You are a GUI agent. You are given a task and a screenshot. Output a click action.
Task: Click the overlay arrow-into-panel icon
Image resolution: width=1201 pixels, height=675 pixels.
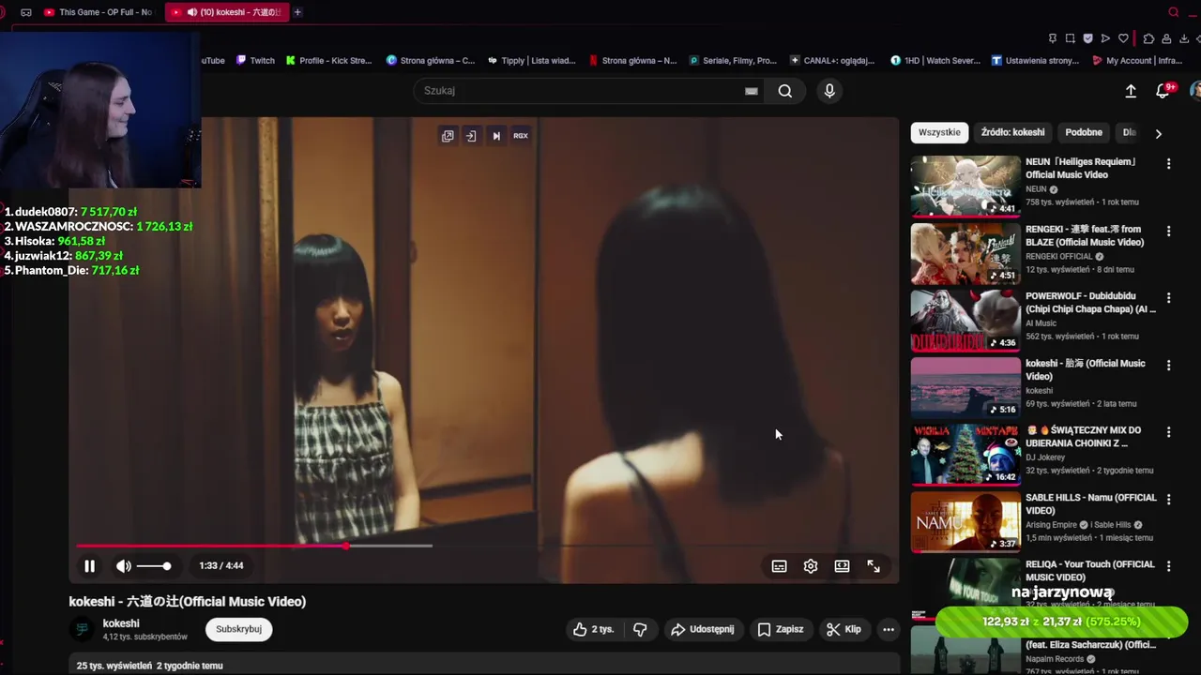pyautogui.click(x=471, y=136)
